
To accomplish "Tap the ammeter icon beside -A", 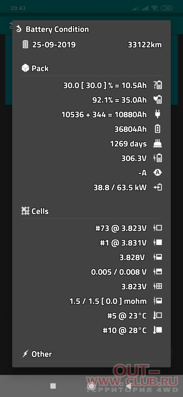I will click(x=158, y=173).
